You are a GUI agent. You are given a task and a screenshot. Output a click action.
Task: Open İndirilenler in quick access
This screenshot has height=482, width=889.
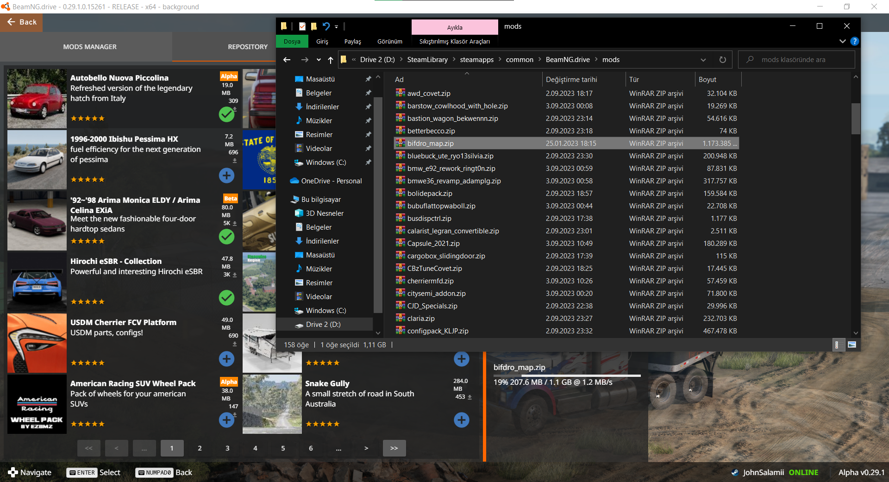click(322, 107)
